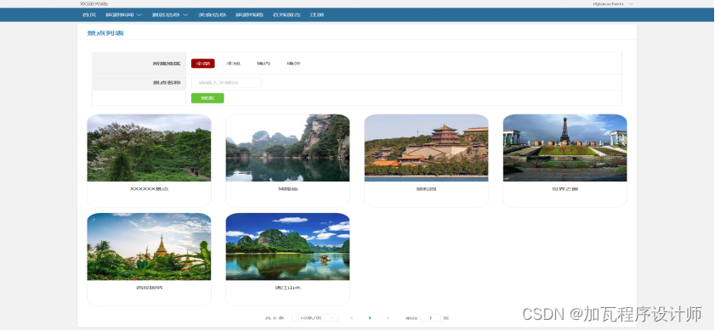The width and height of the screenshot is (715, 330).
Task: Select page number 1 in pagination
Action: [369, 318]
